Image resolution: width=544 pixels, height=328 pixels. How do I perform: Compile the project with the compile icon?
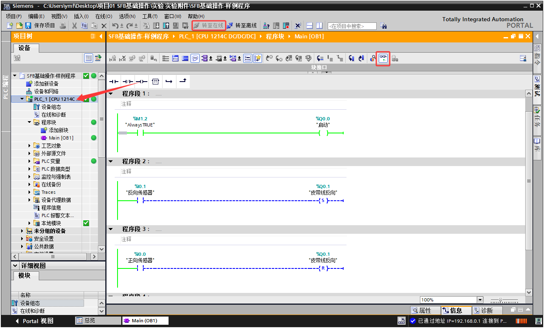(x=147, y=26)
